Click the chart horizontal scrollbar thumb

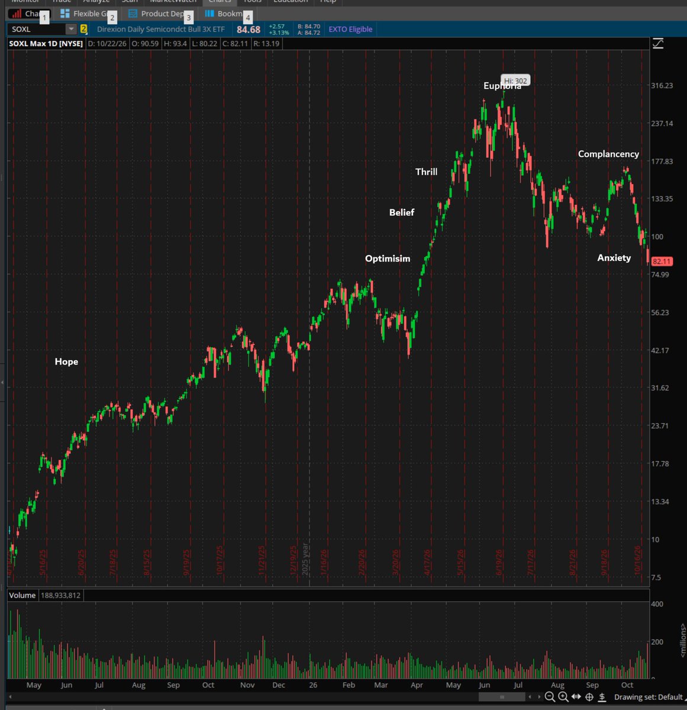(x=502, y=697)
